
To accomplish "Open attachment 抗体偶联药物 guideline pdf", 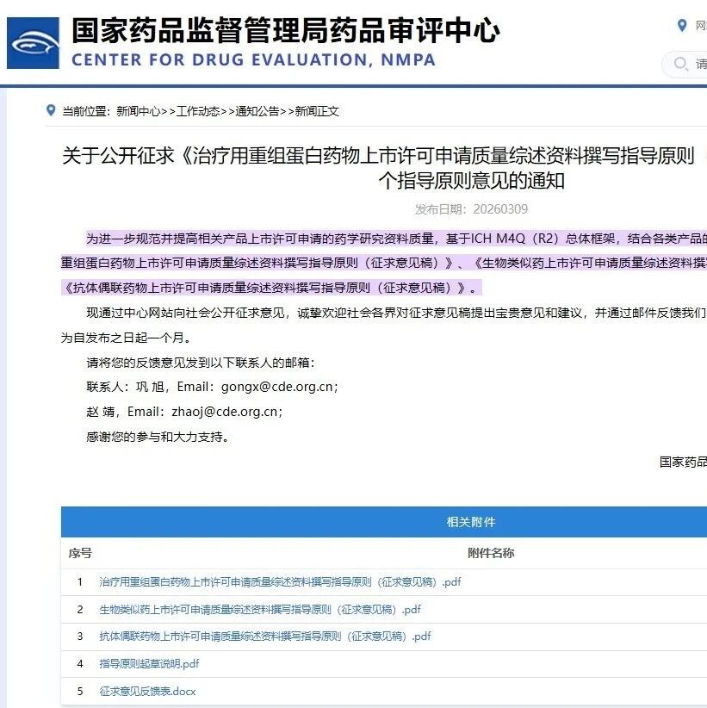I will point(265,637).
